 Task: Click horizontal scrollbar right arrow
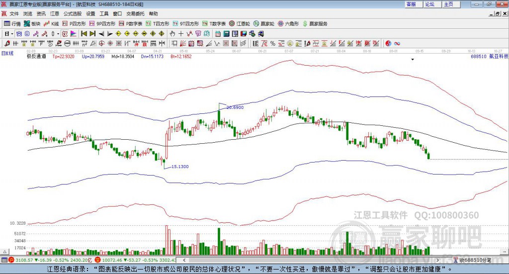(437, 260)
